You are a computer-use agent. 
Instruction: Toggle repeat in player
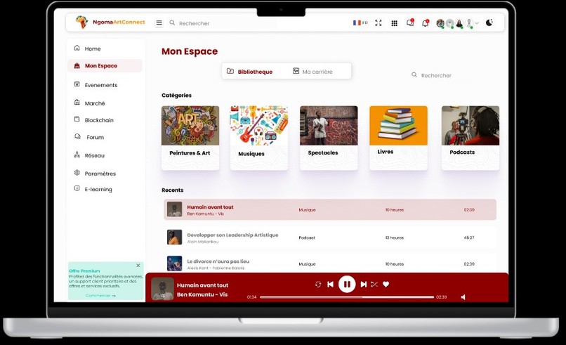click(x=317, y=285)
